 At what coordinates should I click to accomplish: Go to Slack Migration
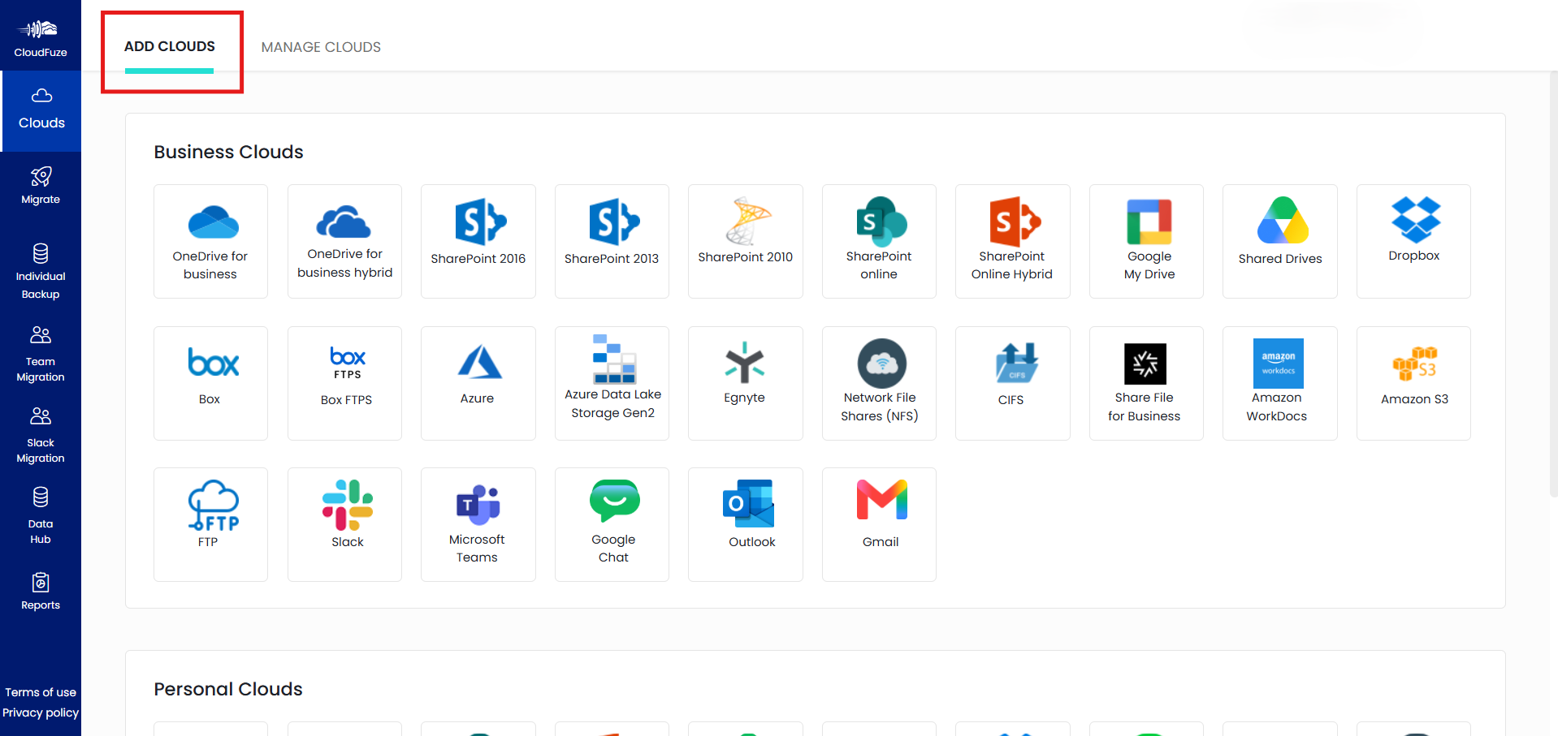41,436
